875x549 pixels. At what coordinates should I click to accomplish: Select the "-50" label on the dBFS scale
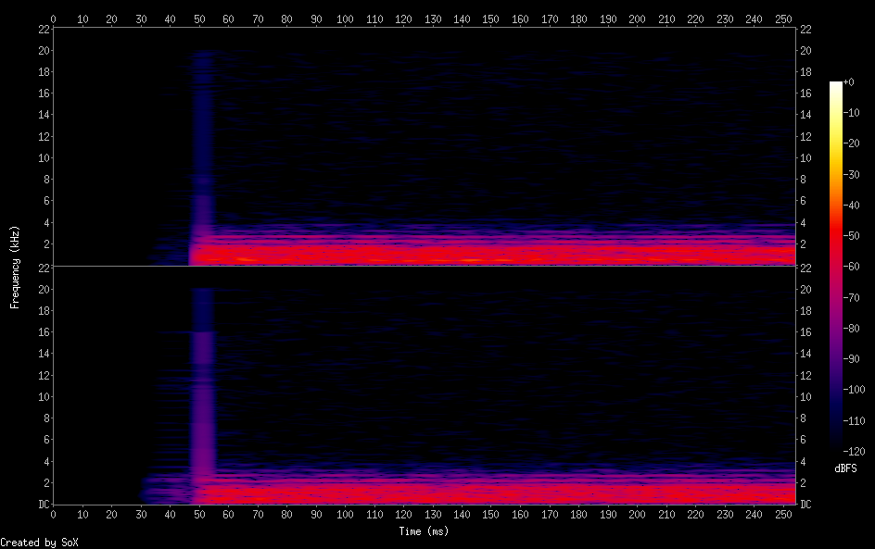tap(852, 236)
